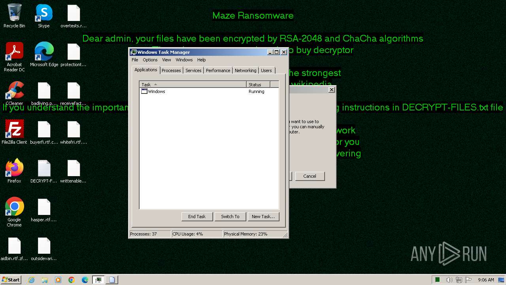Viewport: 506px width, 285px height.
Task: Switch to the Processes tab
Action: click(171, 70)
